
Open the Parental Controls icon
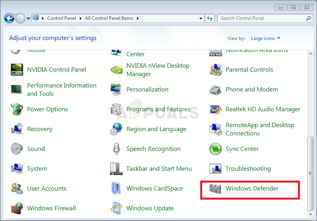pyautogui.click(x=216, y=70)
